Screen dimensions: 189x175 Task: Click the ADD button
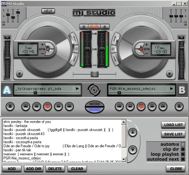[x=12, y=169]
